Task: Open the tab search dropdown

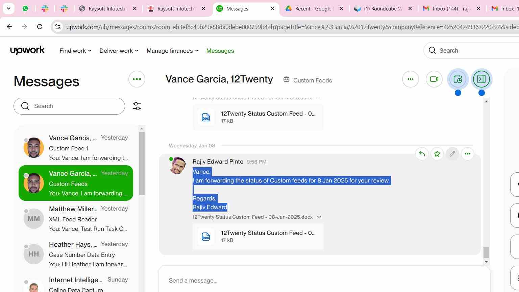Action: pyautogui.click(x=8, y=8)
